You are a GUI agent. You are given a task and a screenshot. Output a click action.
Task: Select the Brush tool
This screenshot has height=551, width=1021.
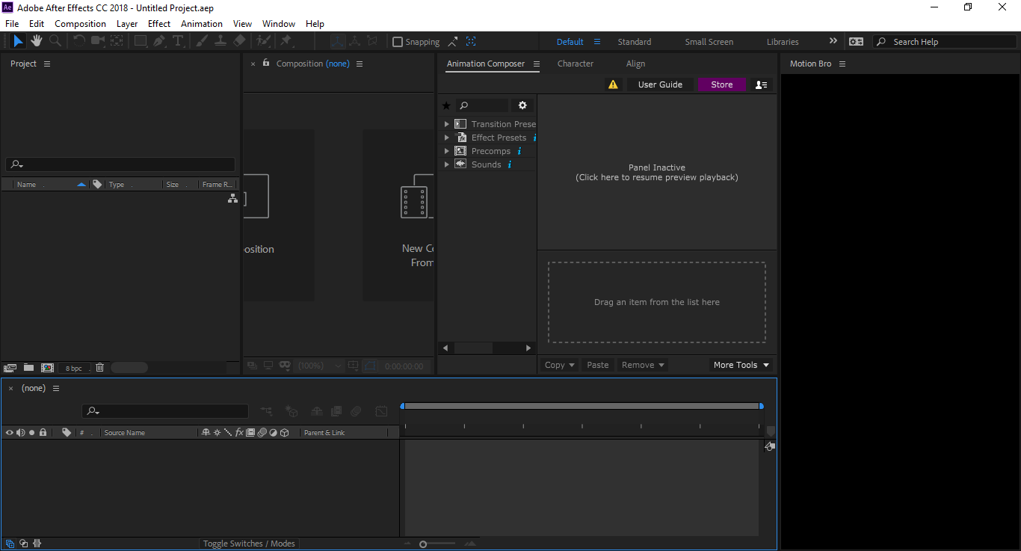click(x=202, y=41)
